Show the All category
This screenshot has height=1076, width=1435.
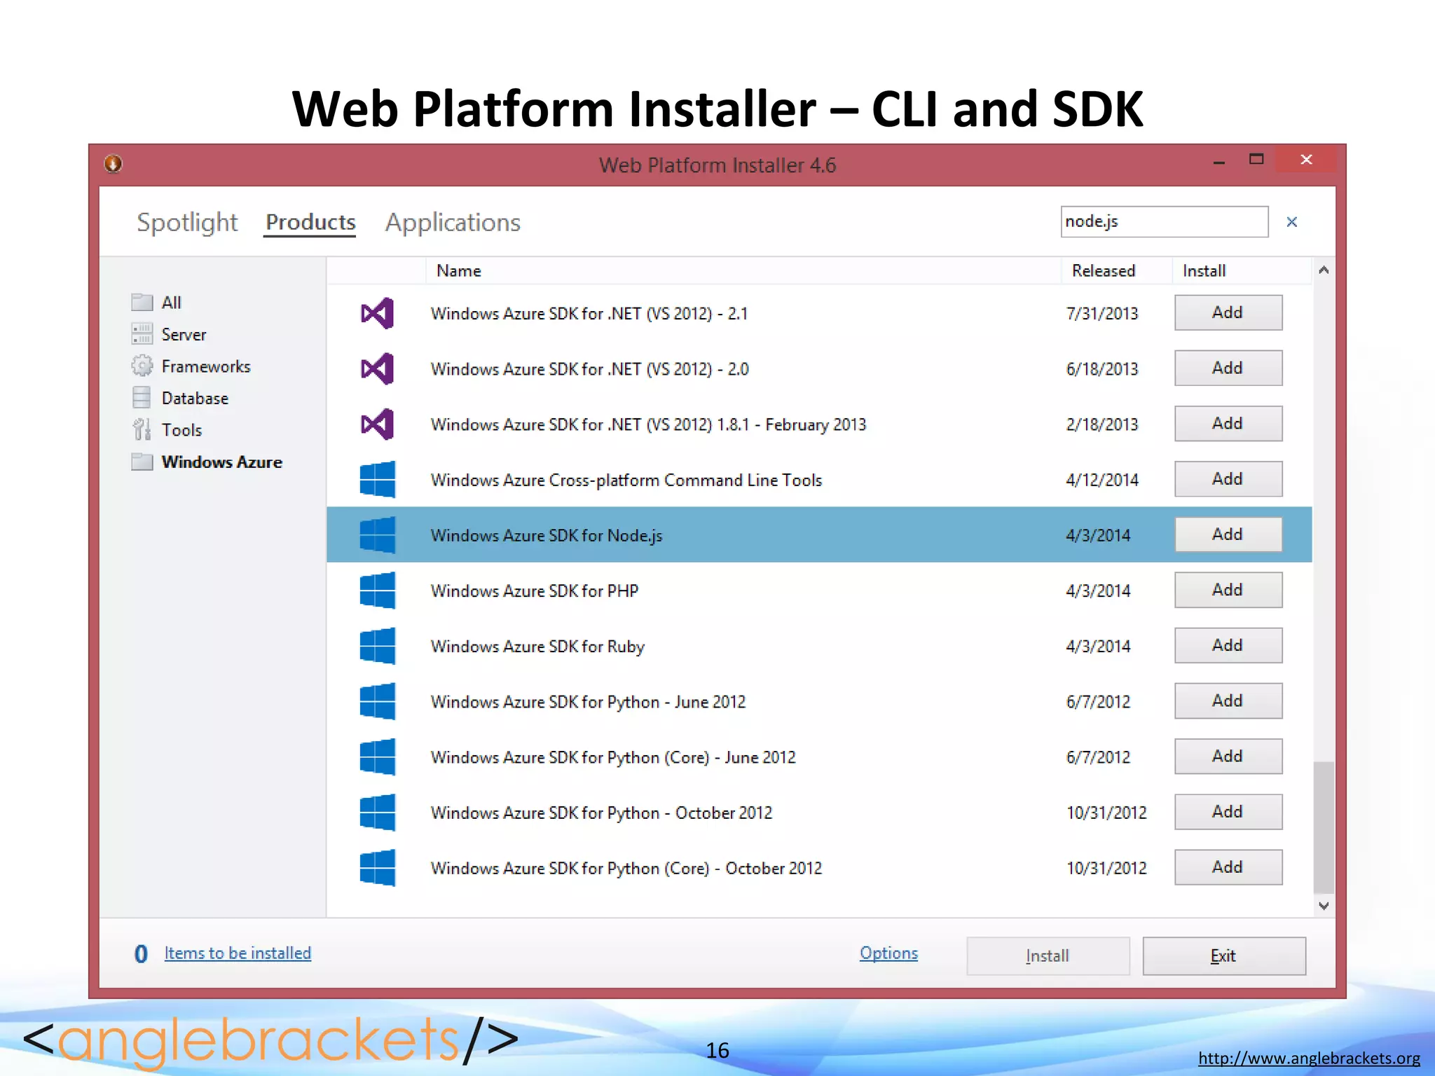point(171,303)
